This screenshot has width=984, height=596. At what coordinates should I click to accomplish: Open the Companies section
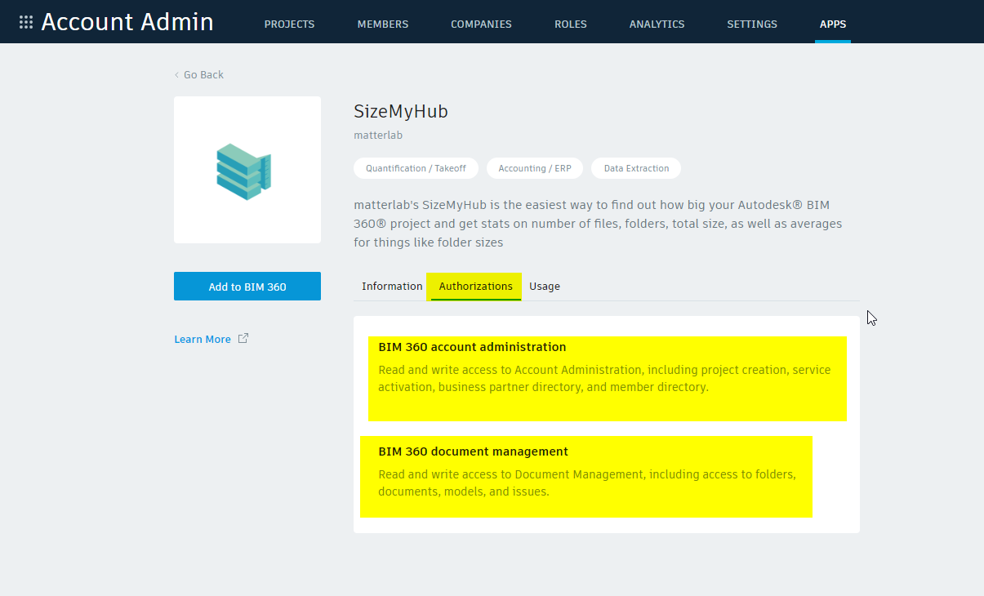click(481, 24)
